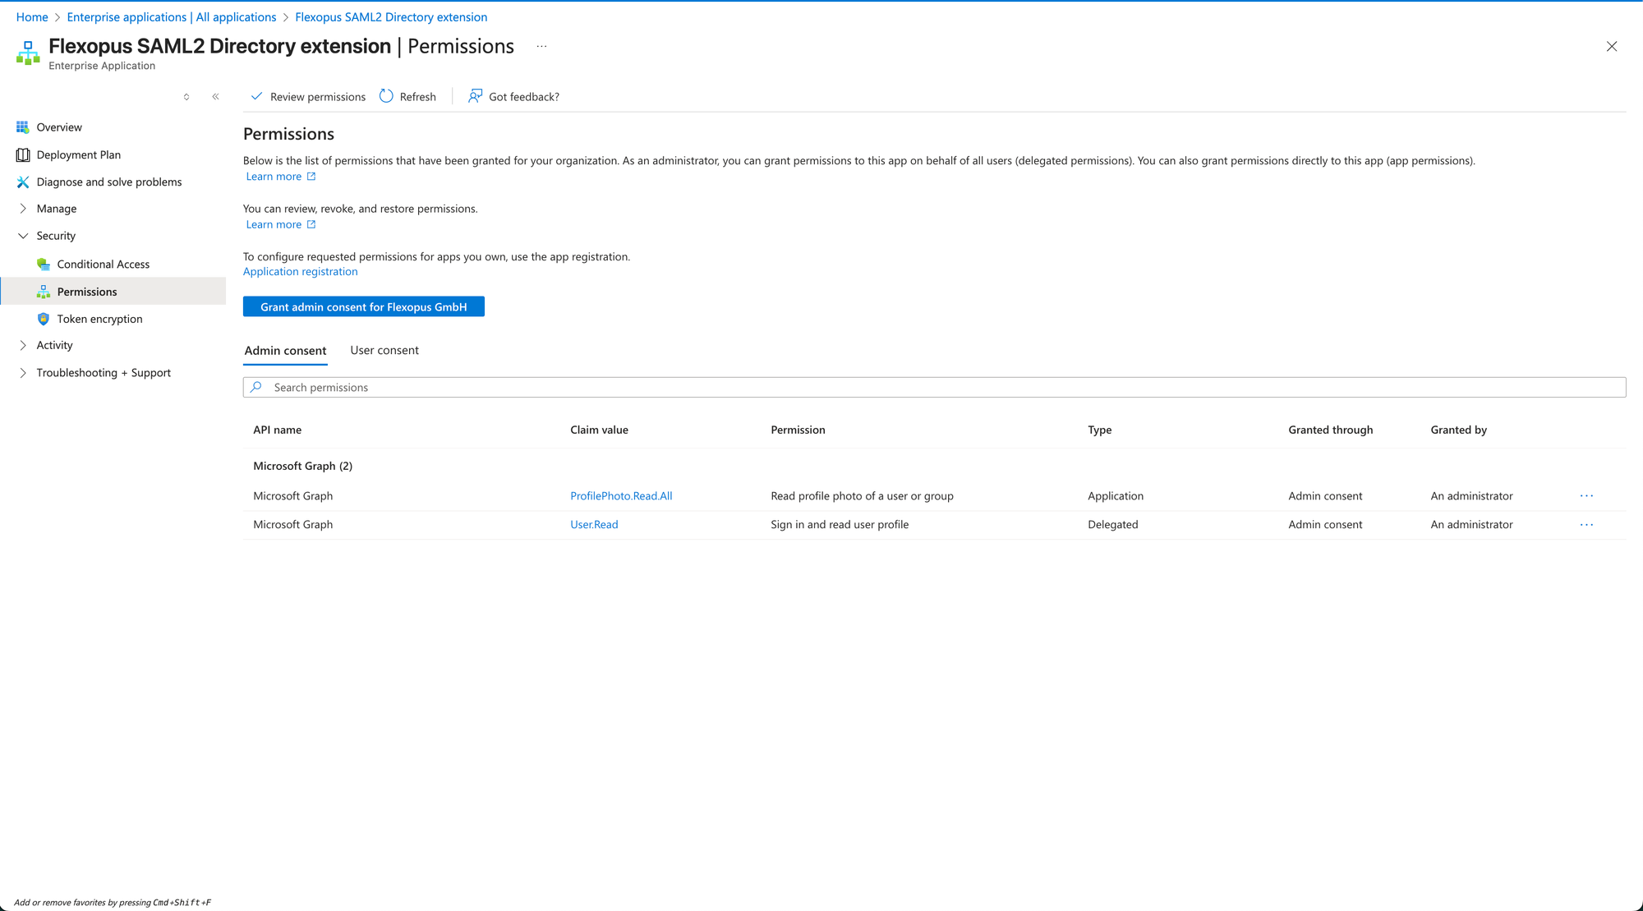This screenshot has height=911, width=1643.
Task: Expand the Activity section
Action: 23,346
